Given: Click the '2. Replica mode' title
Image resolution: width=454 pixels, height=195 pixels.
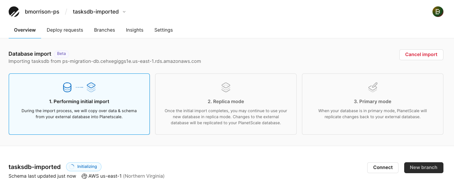Looking at the screenshot, I should point(226,102).
